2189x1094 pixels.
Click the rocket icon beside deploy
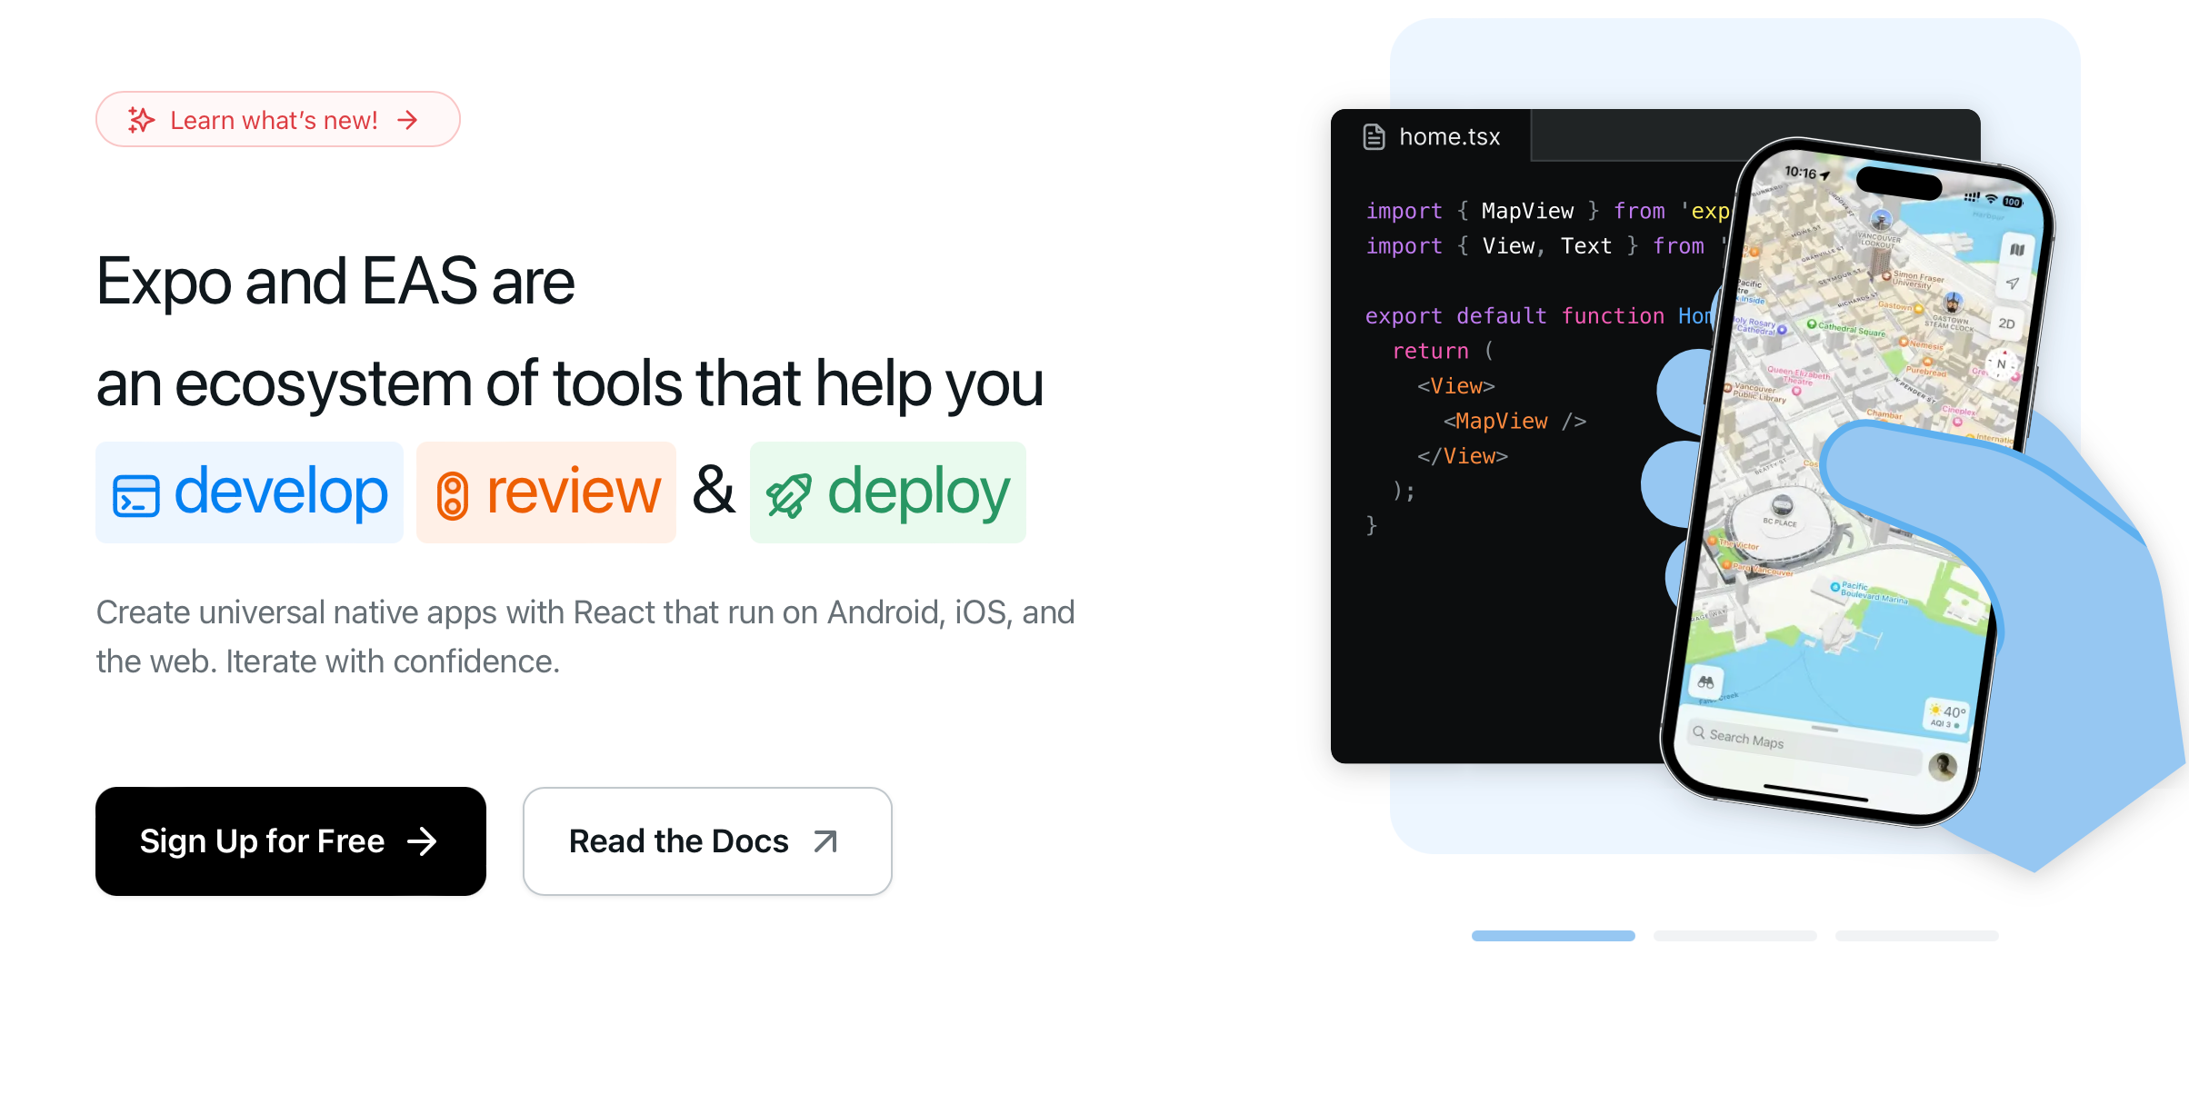[787, 495]
